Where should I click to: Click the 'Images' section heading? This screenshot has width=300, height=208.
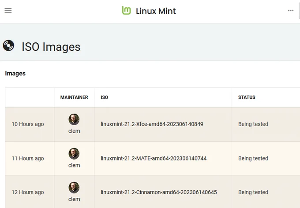[x=15, y=74]
